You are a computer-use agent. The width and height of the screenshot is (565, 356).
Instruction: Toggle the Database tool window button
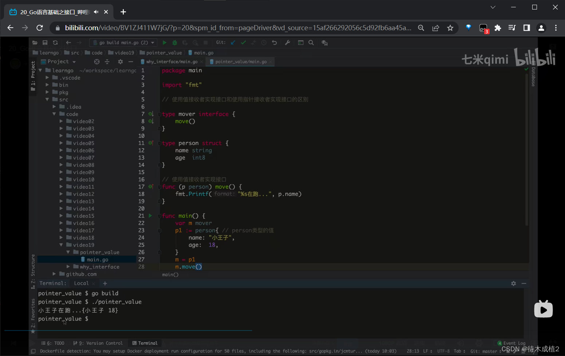coord(533,75)
